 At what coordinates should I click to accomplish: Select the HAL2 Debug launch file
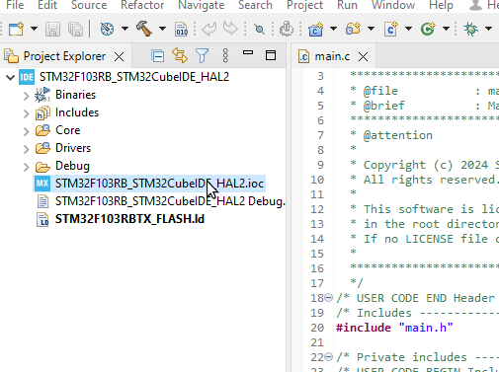tap(170, 201)
